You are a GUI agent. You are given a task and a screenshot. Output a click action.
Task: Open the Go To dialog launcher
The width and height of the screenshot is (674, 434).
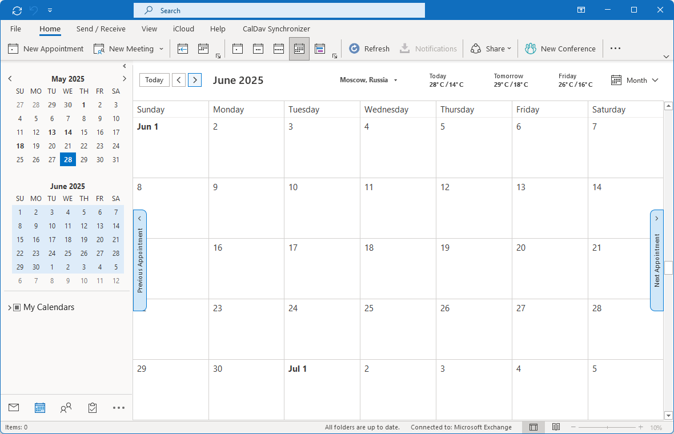218,56
